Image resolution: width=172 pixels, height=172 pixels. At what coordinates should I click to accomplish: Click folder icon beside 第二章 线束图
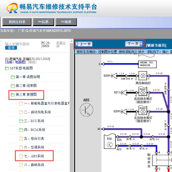pyautogui.click(x=13, y=86)
